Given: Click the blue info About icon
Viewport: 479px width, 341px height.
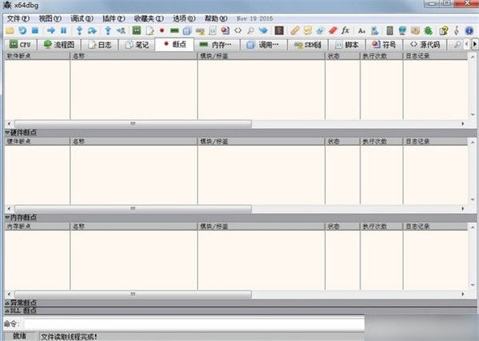Looking at the screenshot, I should click(x=469, y=30).
